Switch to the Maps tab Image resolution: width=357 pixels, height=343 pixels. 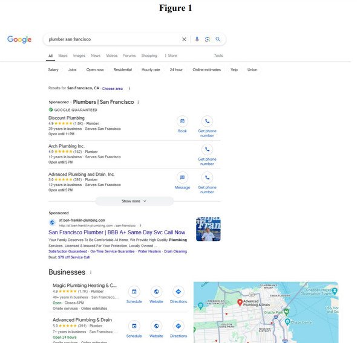63,56
